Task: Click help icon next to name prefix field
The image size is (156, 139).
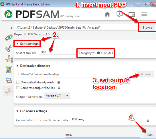Action: [148, 121]
